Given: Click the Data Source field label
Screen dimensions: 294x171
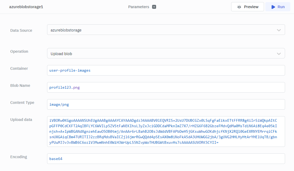Looking at the screenshot, I should pyautogui.click(x=21, y=30).
